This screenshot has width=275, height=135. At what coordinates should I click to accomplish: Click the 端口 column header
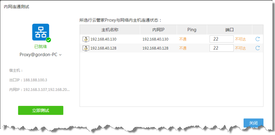[229, 30]
